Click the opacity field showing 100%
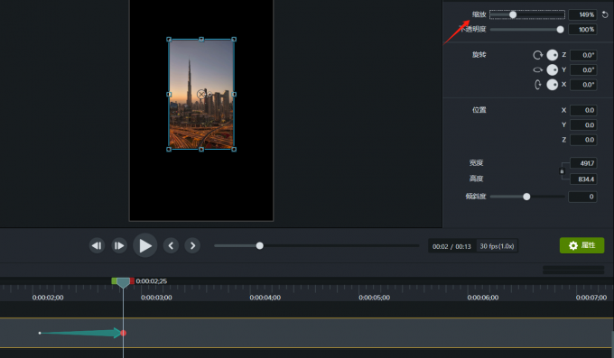 pyautogui.click(x=582, y=30)
